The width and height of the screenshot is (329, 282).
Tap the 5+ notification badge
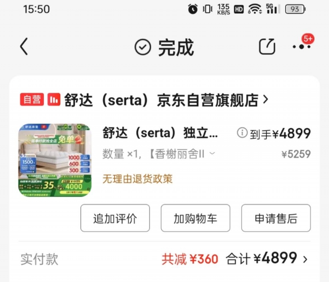pyautogui.click(x=308, y=39)
